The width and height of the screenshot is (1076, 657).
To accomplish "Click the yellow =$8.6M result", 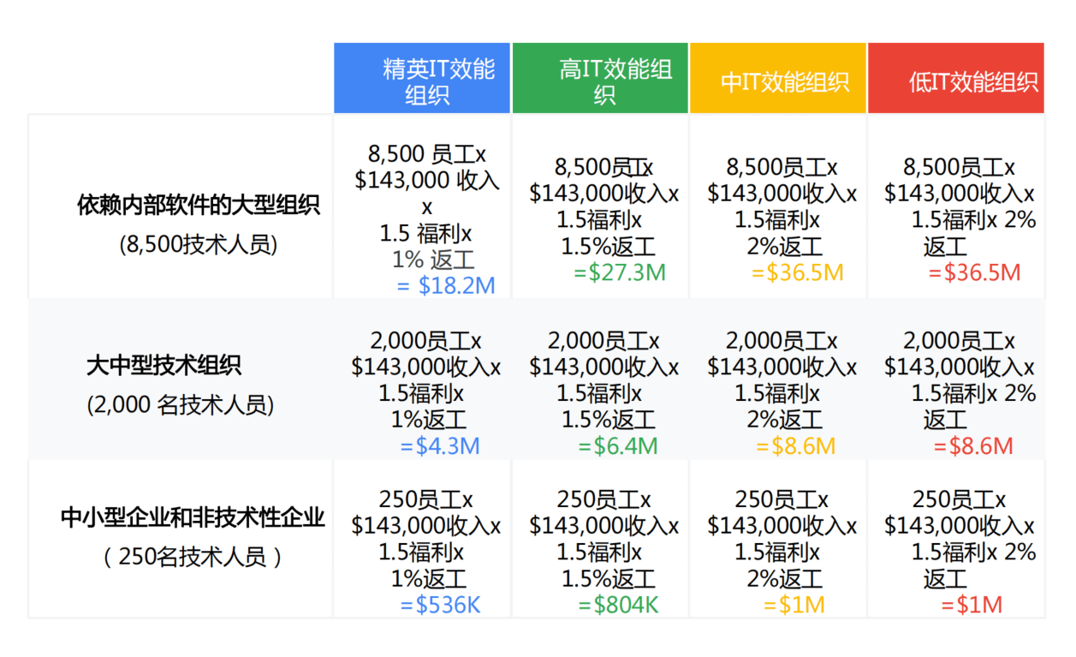I will point(796,446).
